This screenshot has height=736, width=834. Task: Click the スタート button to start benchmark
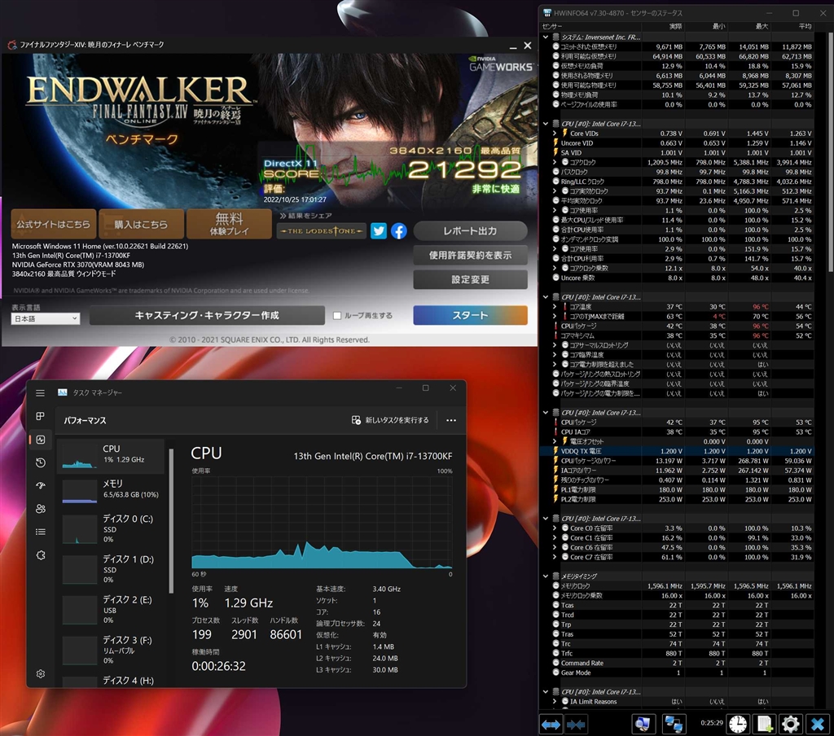click(x=470, y=315)
